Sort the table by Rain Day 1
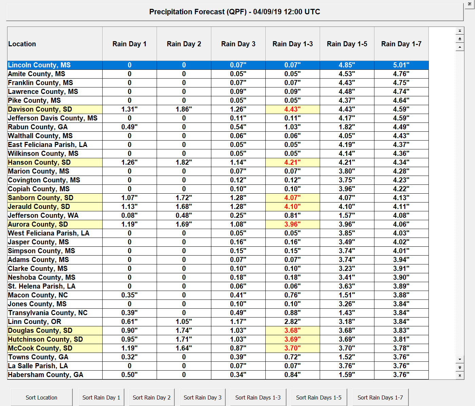The width and height of the screenshot is (475, 406). tap(101, 397)
